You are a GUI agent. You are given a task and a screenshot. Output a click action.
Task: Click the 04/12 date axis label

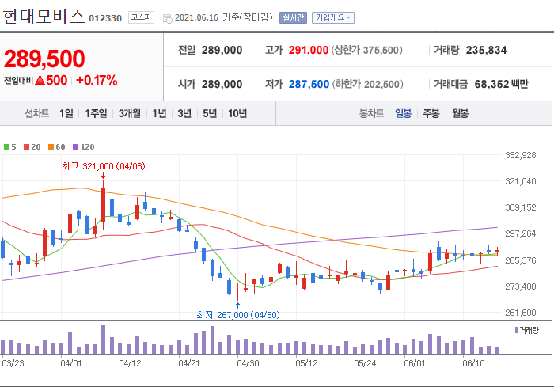(130, 363)
